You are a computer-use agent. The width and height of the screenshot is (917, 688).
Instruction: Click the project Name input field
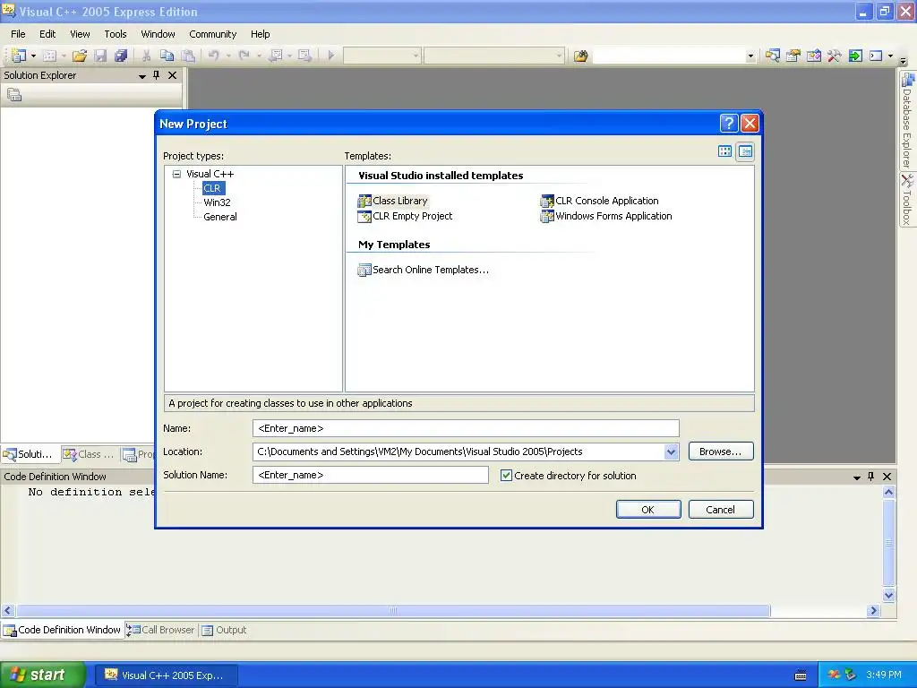click(x=466, y=428)
